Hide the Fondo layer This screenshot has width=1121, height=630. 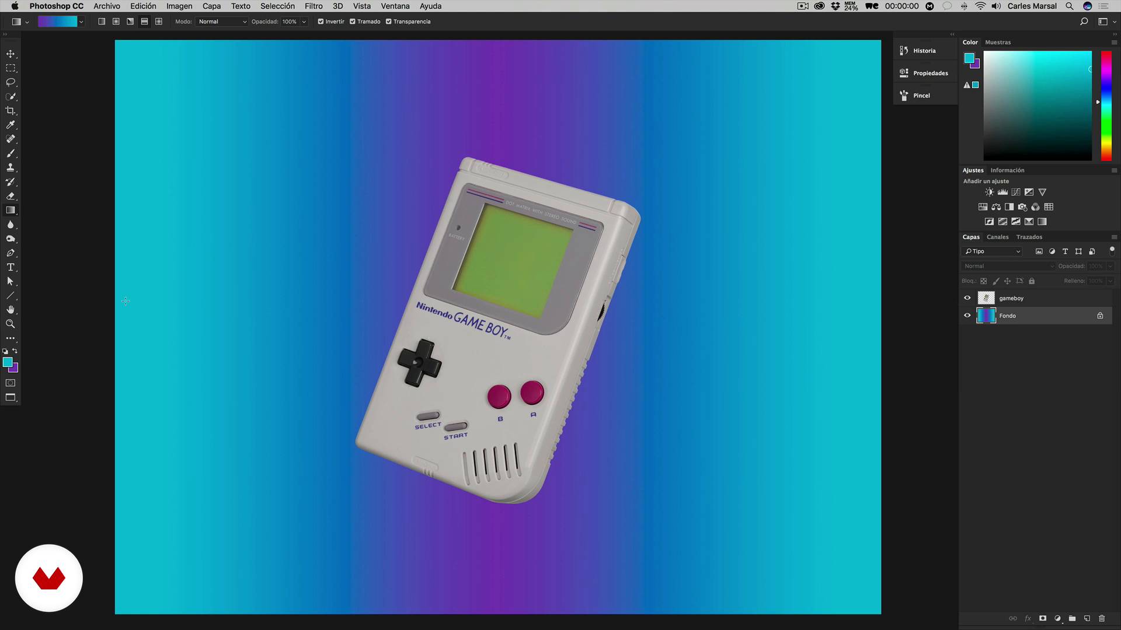[967, 316]
